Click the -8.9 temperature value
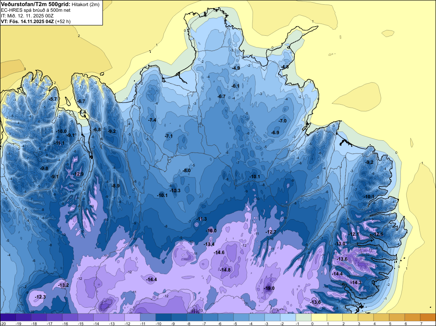 (x=116, y=186)
